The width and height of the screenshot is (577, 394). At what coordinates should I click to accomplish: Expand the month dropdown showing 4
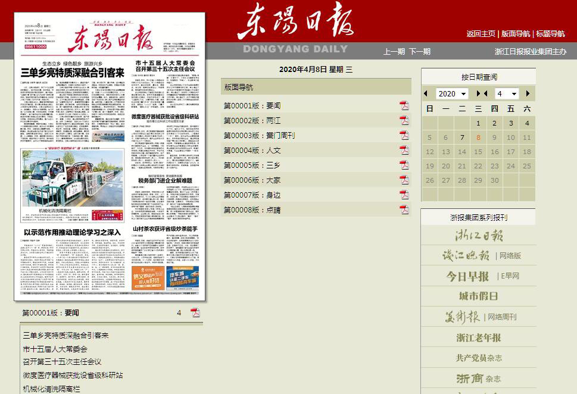pos(507,94)
